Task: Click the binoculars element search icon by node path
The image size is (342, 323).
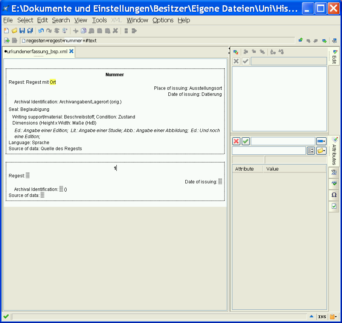Action: pyautogui.click(x=334, y=41)
